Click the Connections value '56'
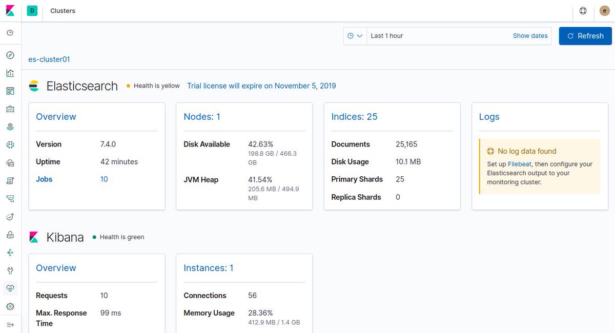615x333 pixels. click(252, 296)
